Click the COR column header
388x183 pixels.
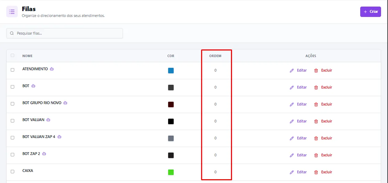(x=171, y=56)
